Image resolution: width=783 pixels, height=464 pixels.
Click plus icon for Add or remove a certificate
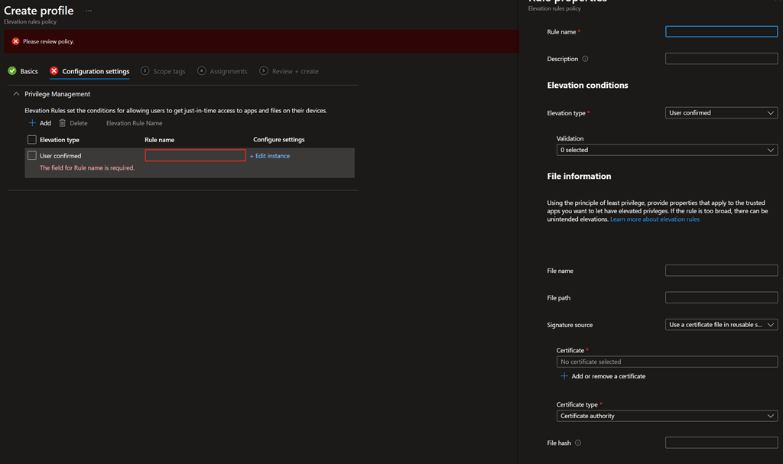pos(564,376)
